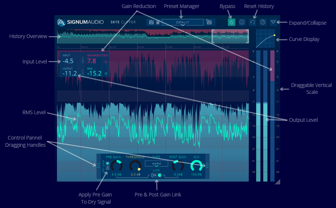The height and width of the screenshot is (208, 336).
Task: Open help via the question mark icon
Action: point(263,22)
